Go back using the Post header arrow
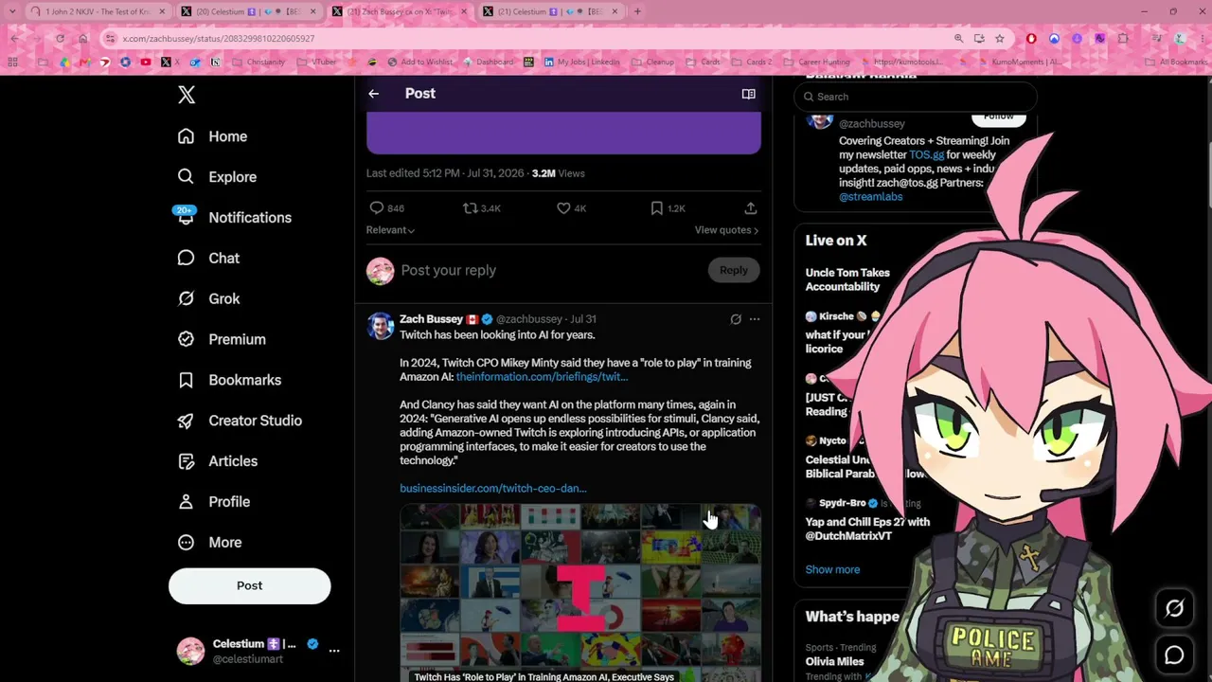 point(374,94)
